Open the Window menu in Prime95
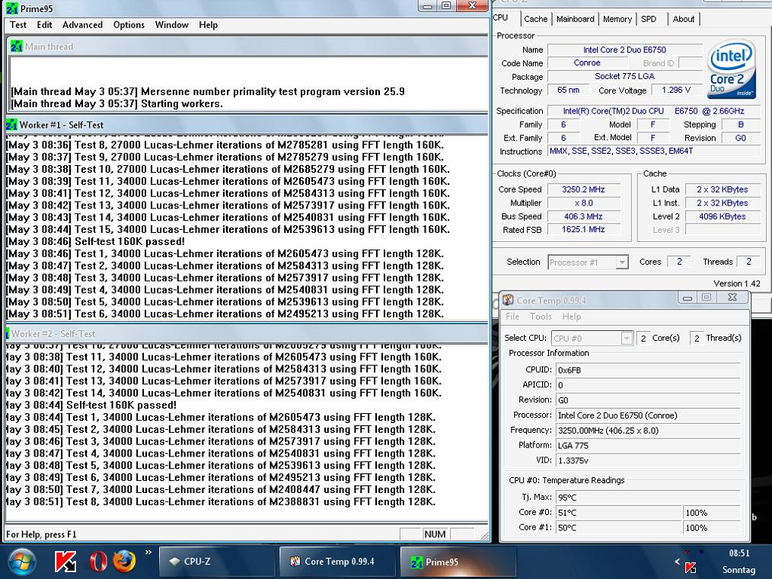Screen dimensions: 772x579 (171, 24)
